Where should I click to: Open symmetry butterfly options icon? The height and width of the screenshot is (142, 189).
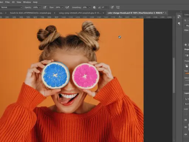pyautogui.click(x=118, y=7)
